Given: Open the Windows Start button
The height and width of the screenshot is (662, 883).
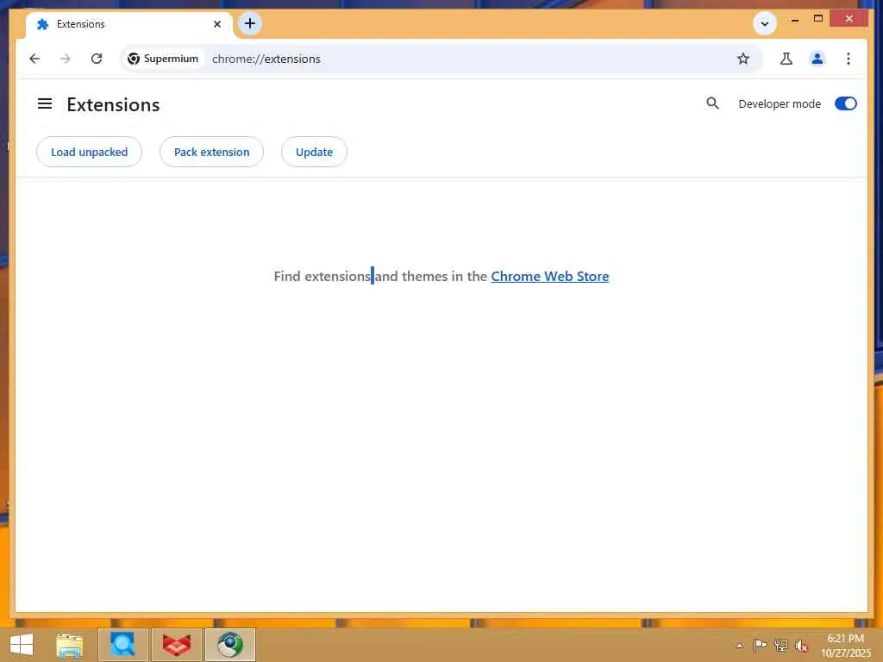Looking at the screenshot, I should [22, 645].
